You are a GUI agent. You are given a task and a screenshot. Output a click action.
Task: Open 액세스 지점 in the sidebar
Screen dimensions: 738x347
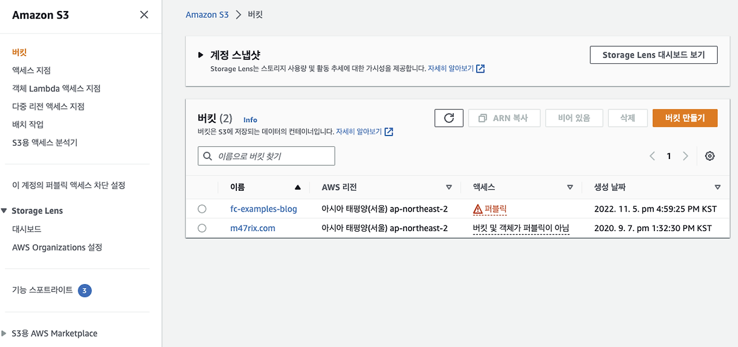pyautogui.click(x=31, y=70)
